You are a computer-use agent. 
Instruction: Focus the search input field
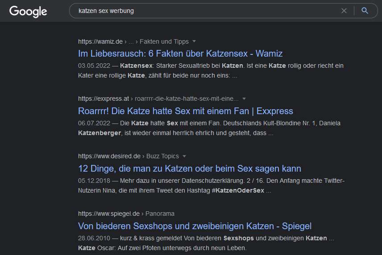tap(201, 11)
